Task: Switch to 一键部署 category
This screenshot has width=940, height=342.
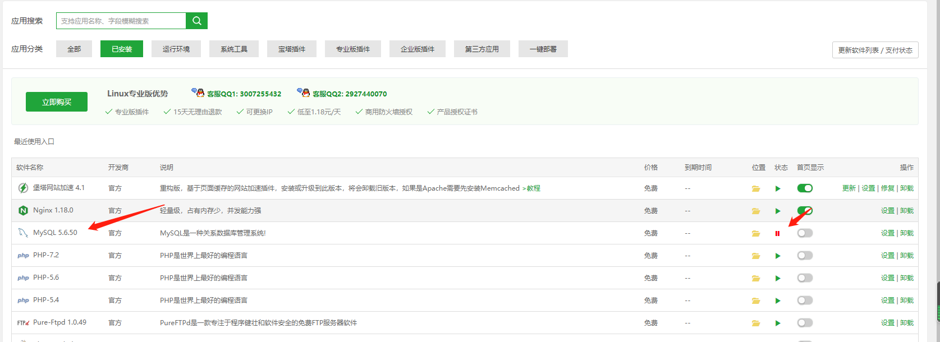Action: [543, 49]
